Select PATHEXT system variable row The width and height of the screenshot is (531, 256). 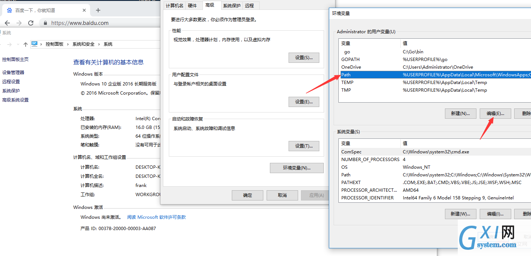pos(435,183)
